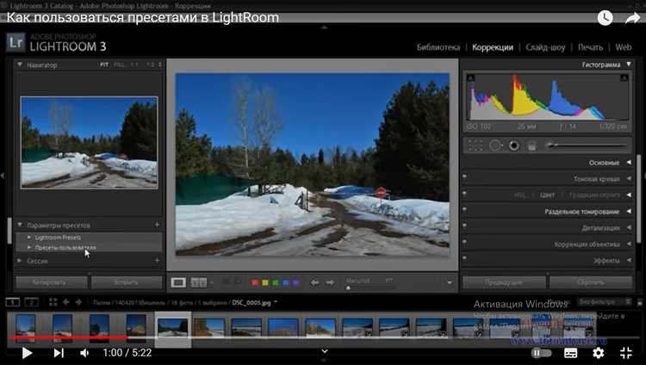
Task: Share the video with arrow icon
Action: [x=632, y=18]
